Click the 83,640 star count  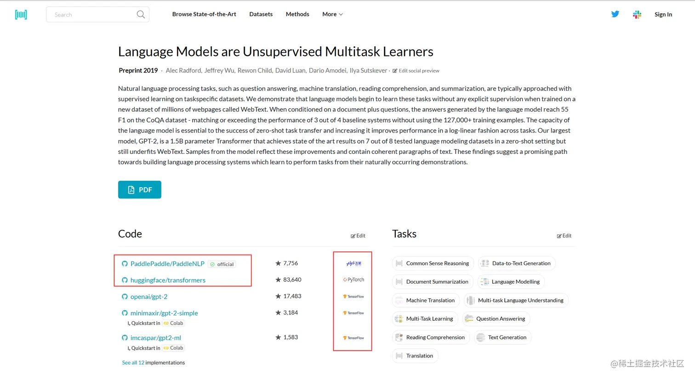pos(292,280)
